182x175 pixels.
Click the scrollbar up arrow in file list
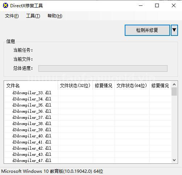[x=174, y=84]
